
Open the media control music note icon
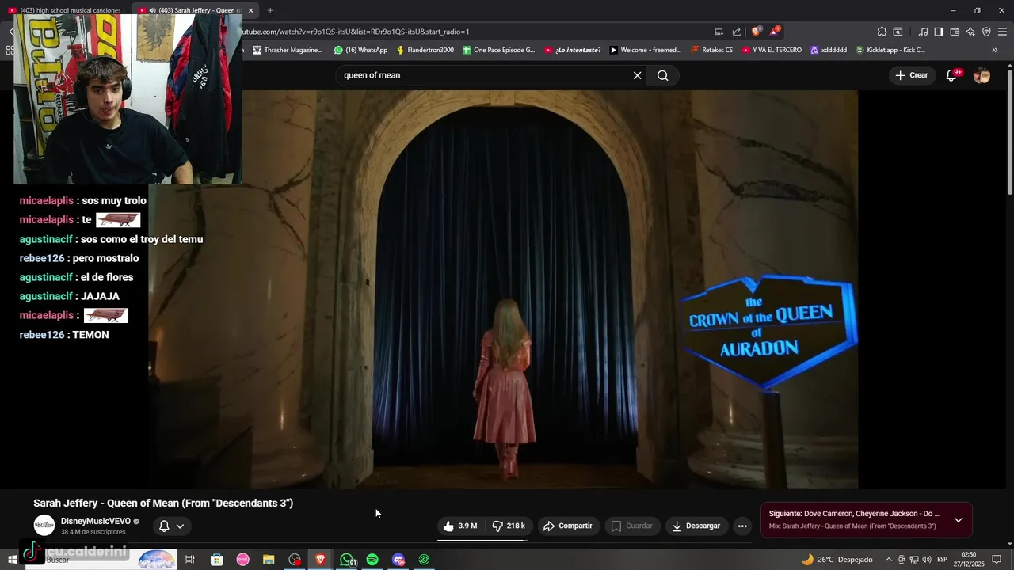[923, 32]
